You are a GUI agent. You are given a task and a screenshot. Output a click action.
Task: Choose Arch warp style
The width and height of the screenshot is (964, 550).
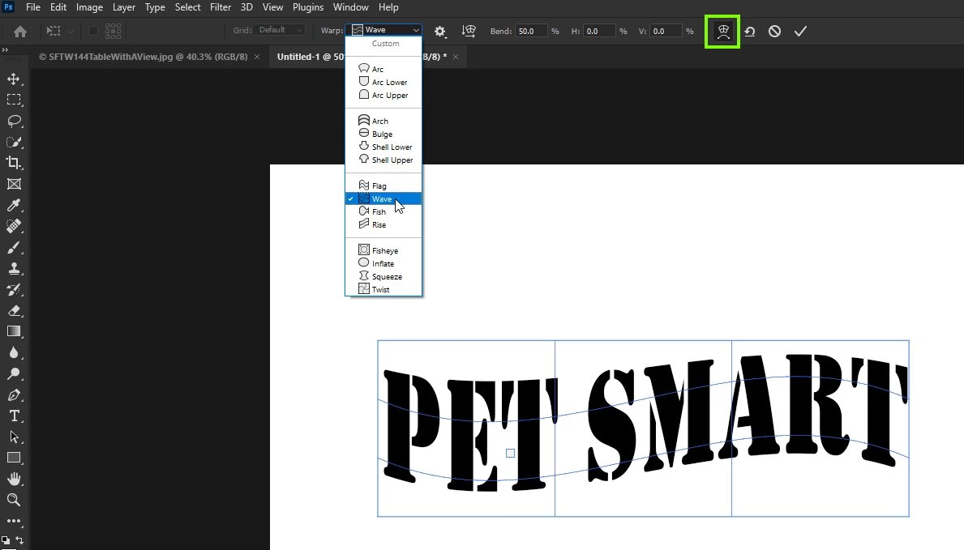[x=383, y=121]
